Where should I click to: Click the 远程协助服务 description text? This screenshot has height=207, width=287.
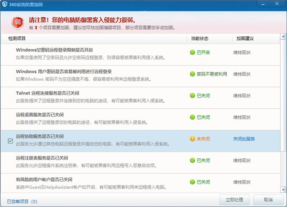(x=93, y=144)
